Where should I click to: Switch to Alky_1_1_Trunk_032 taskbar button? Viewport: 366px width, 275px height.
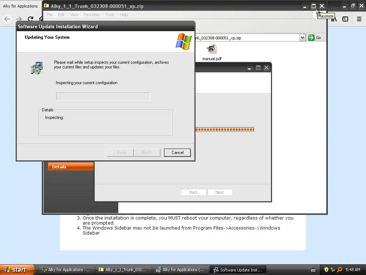123,270
